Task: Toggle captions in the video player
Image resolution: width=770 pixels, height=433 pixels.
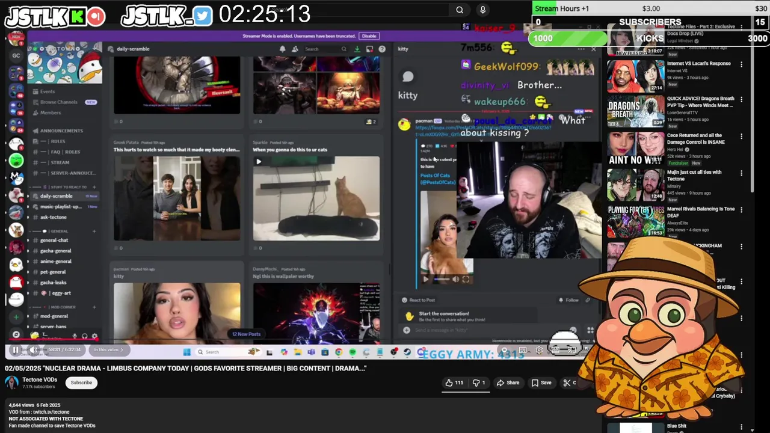Action: [523, 349]
